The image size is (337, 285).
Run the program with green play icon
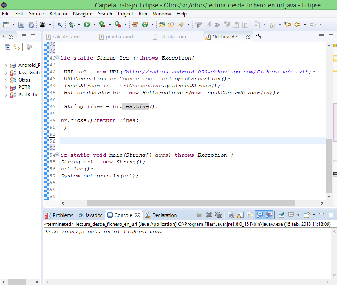(x=87, y=24)
